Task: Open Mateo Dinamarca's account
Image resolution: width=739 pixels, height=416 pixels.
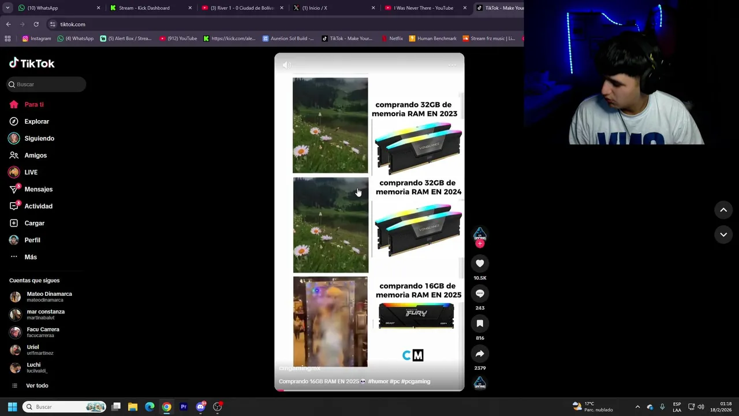Action: [42, 296]
